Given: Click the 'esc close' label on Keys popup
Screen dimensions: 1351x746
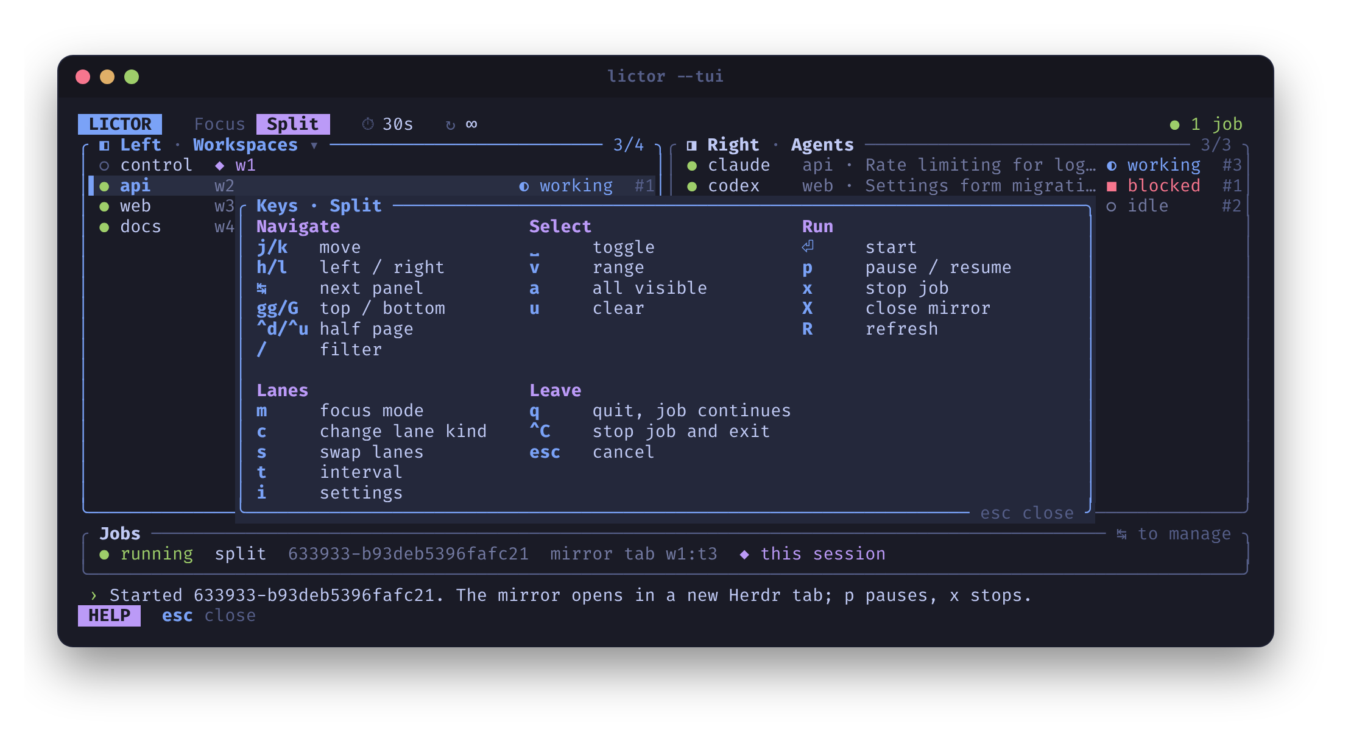Looking at the screenshot, I should point(1027,513).
